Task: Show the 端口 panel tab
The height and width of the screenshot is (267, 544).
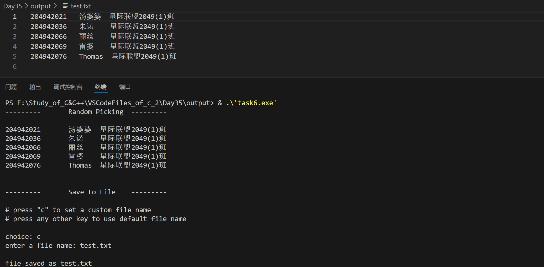Action: (125, 87)
